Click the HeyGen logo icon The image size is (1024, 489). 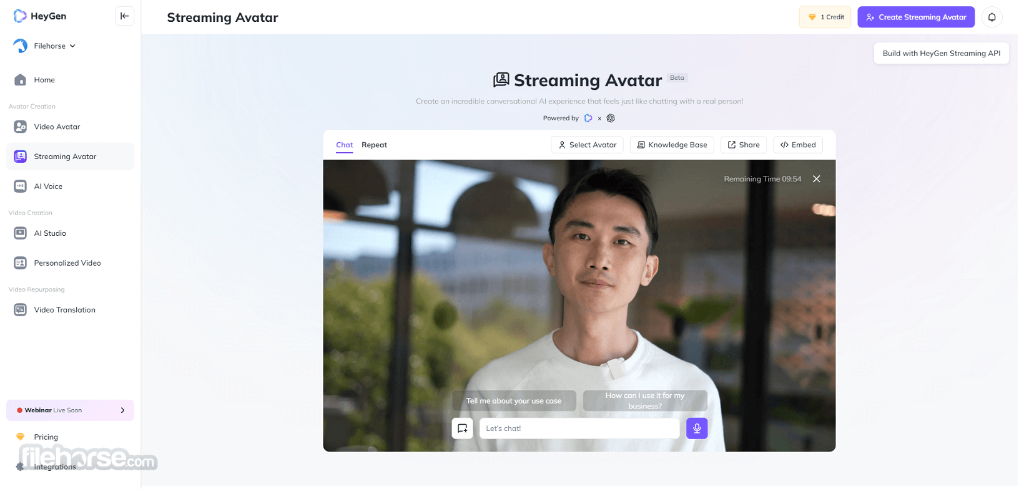(20, 16)
